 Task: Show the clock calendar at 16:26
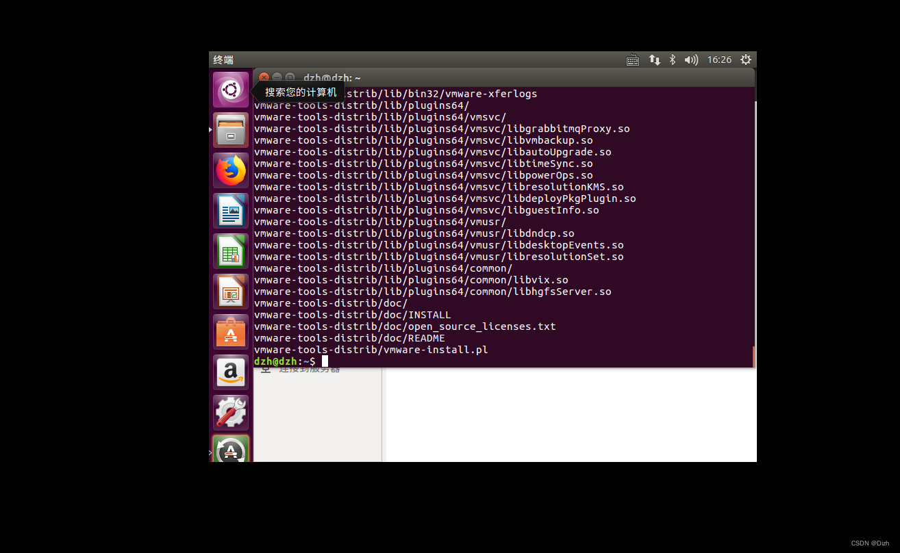pyautogui.click(x=719, y=60)
